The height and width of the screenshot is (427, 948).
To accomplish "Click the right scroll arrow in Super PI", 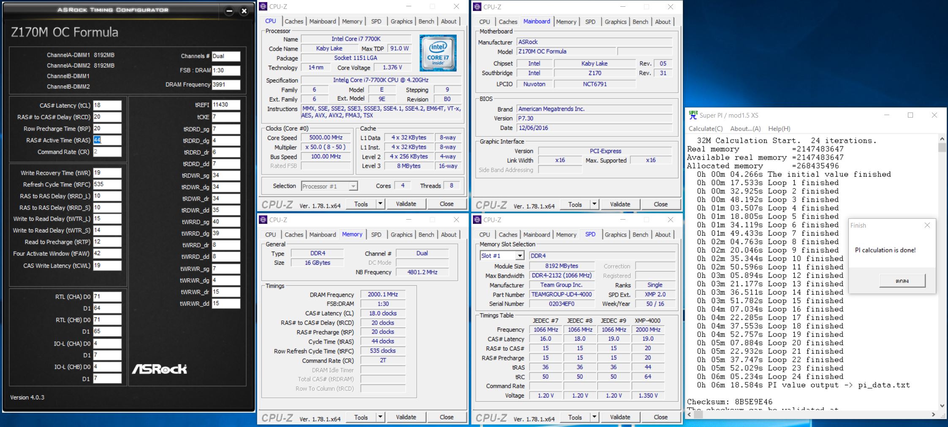I will tap(933, 415).
